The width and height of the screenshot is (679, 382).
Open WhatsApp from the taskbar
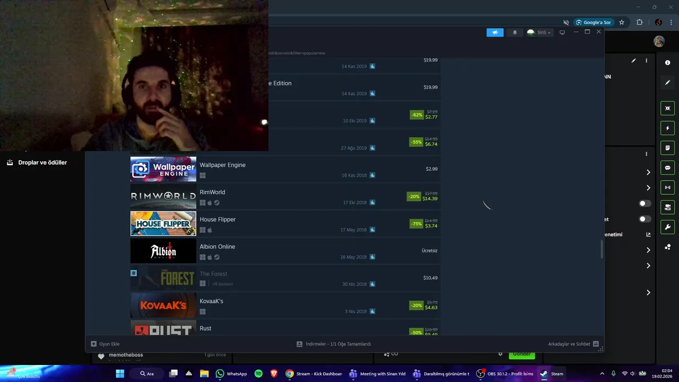tap(232, 374)
